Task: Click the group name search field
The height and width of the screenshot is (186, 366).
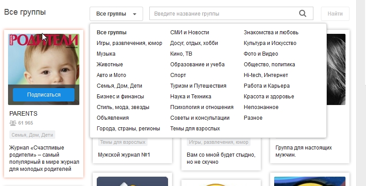Action: click(x=231, y=13)
